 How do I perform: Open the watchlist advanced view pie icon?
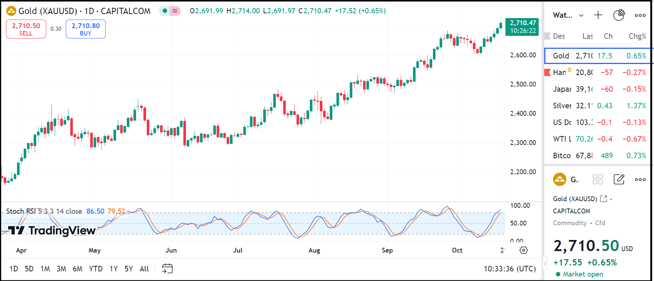coord(619,15)
